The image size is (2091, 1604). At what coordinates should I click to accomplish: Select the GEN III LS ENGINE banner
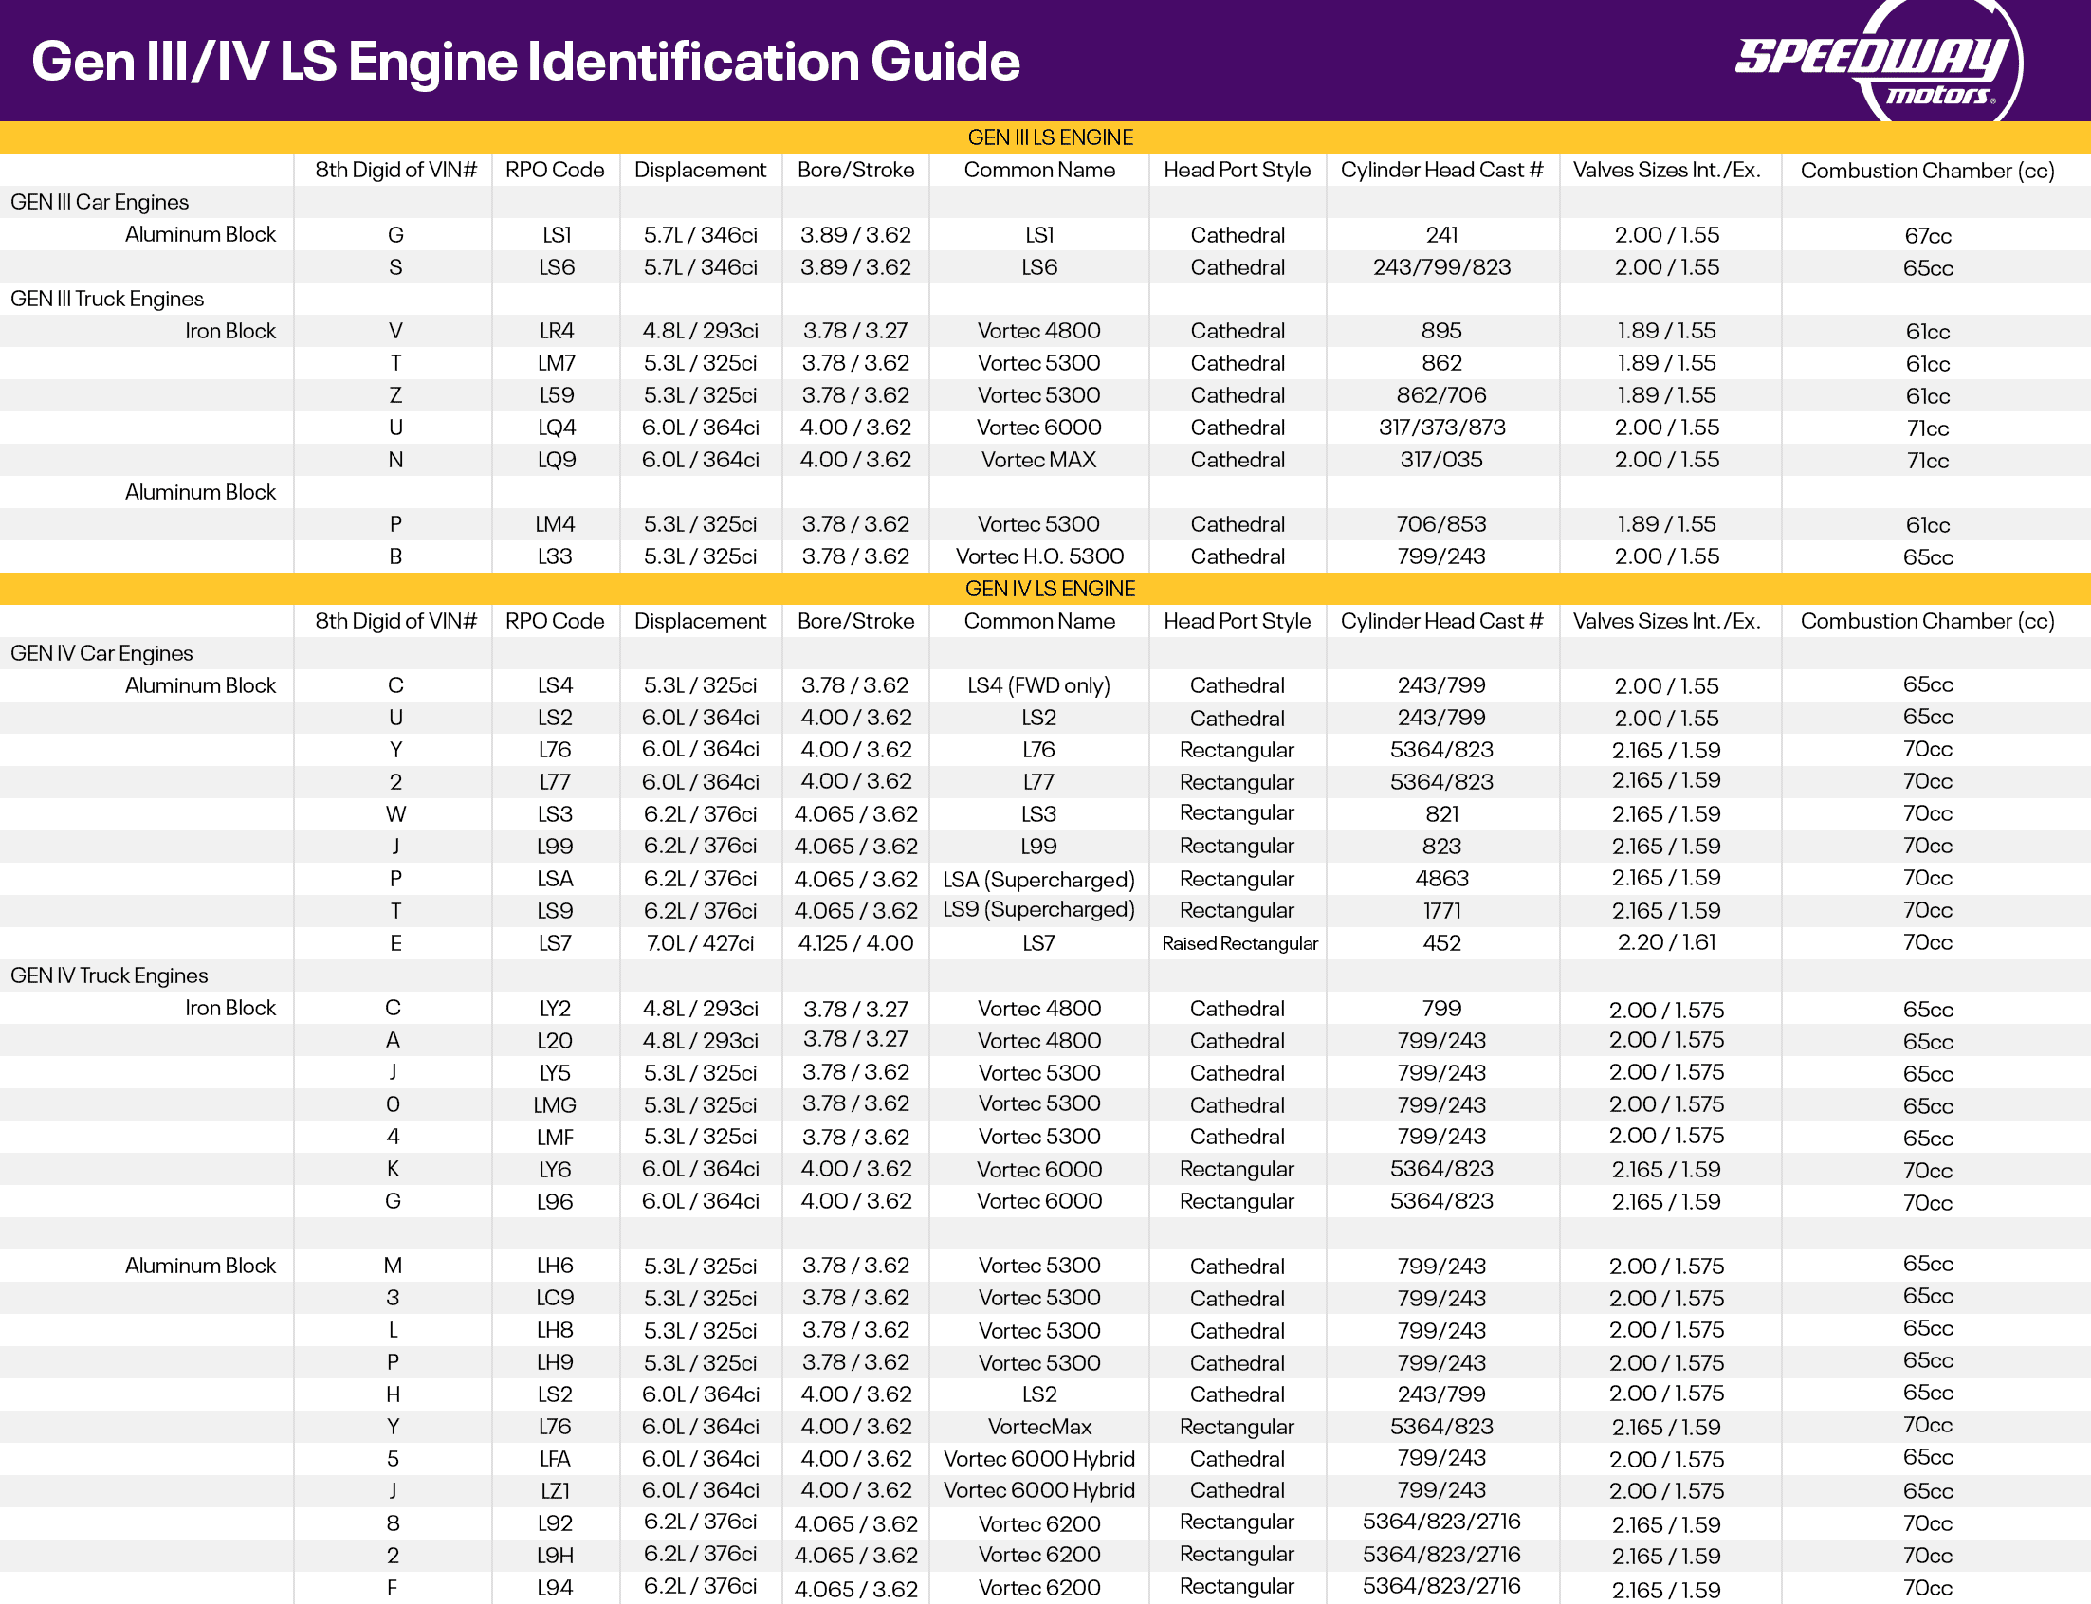[1048, 137]
